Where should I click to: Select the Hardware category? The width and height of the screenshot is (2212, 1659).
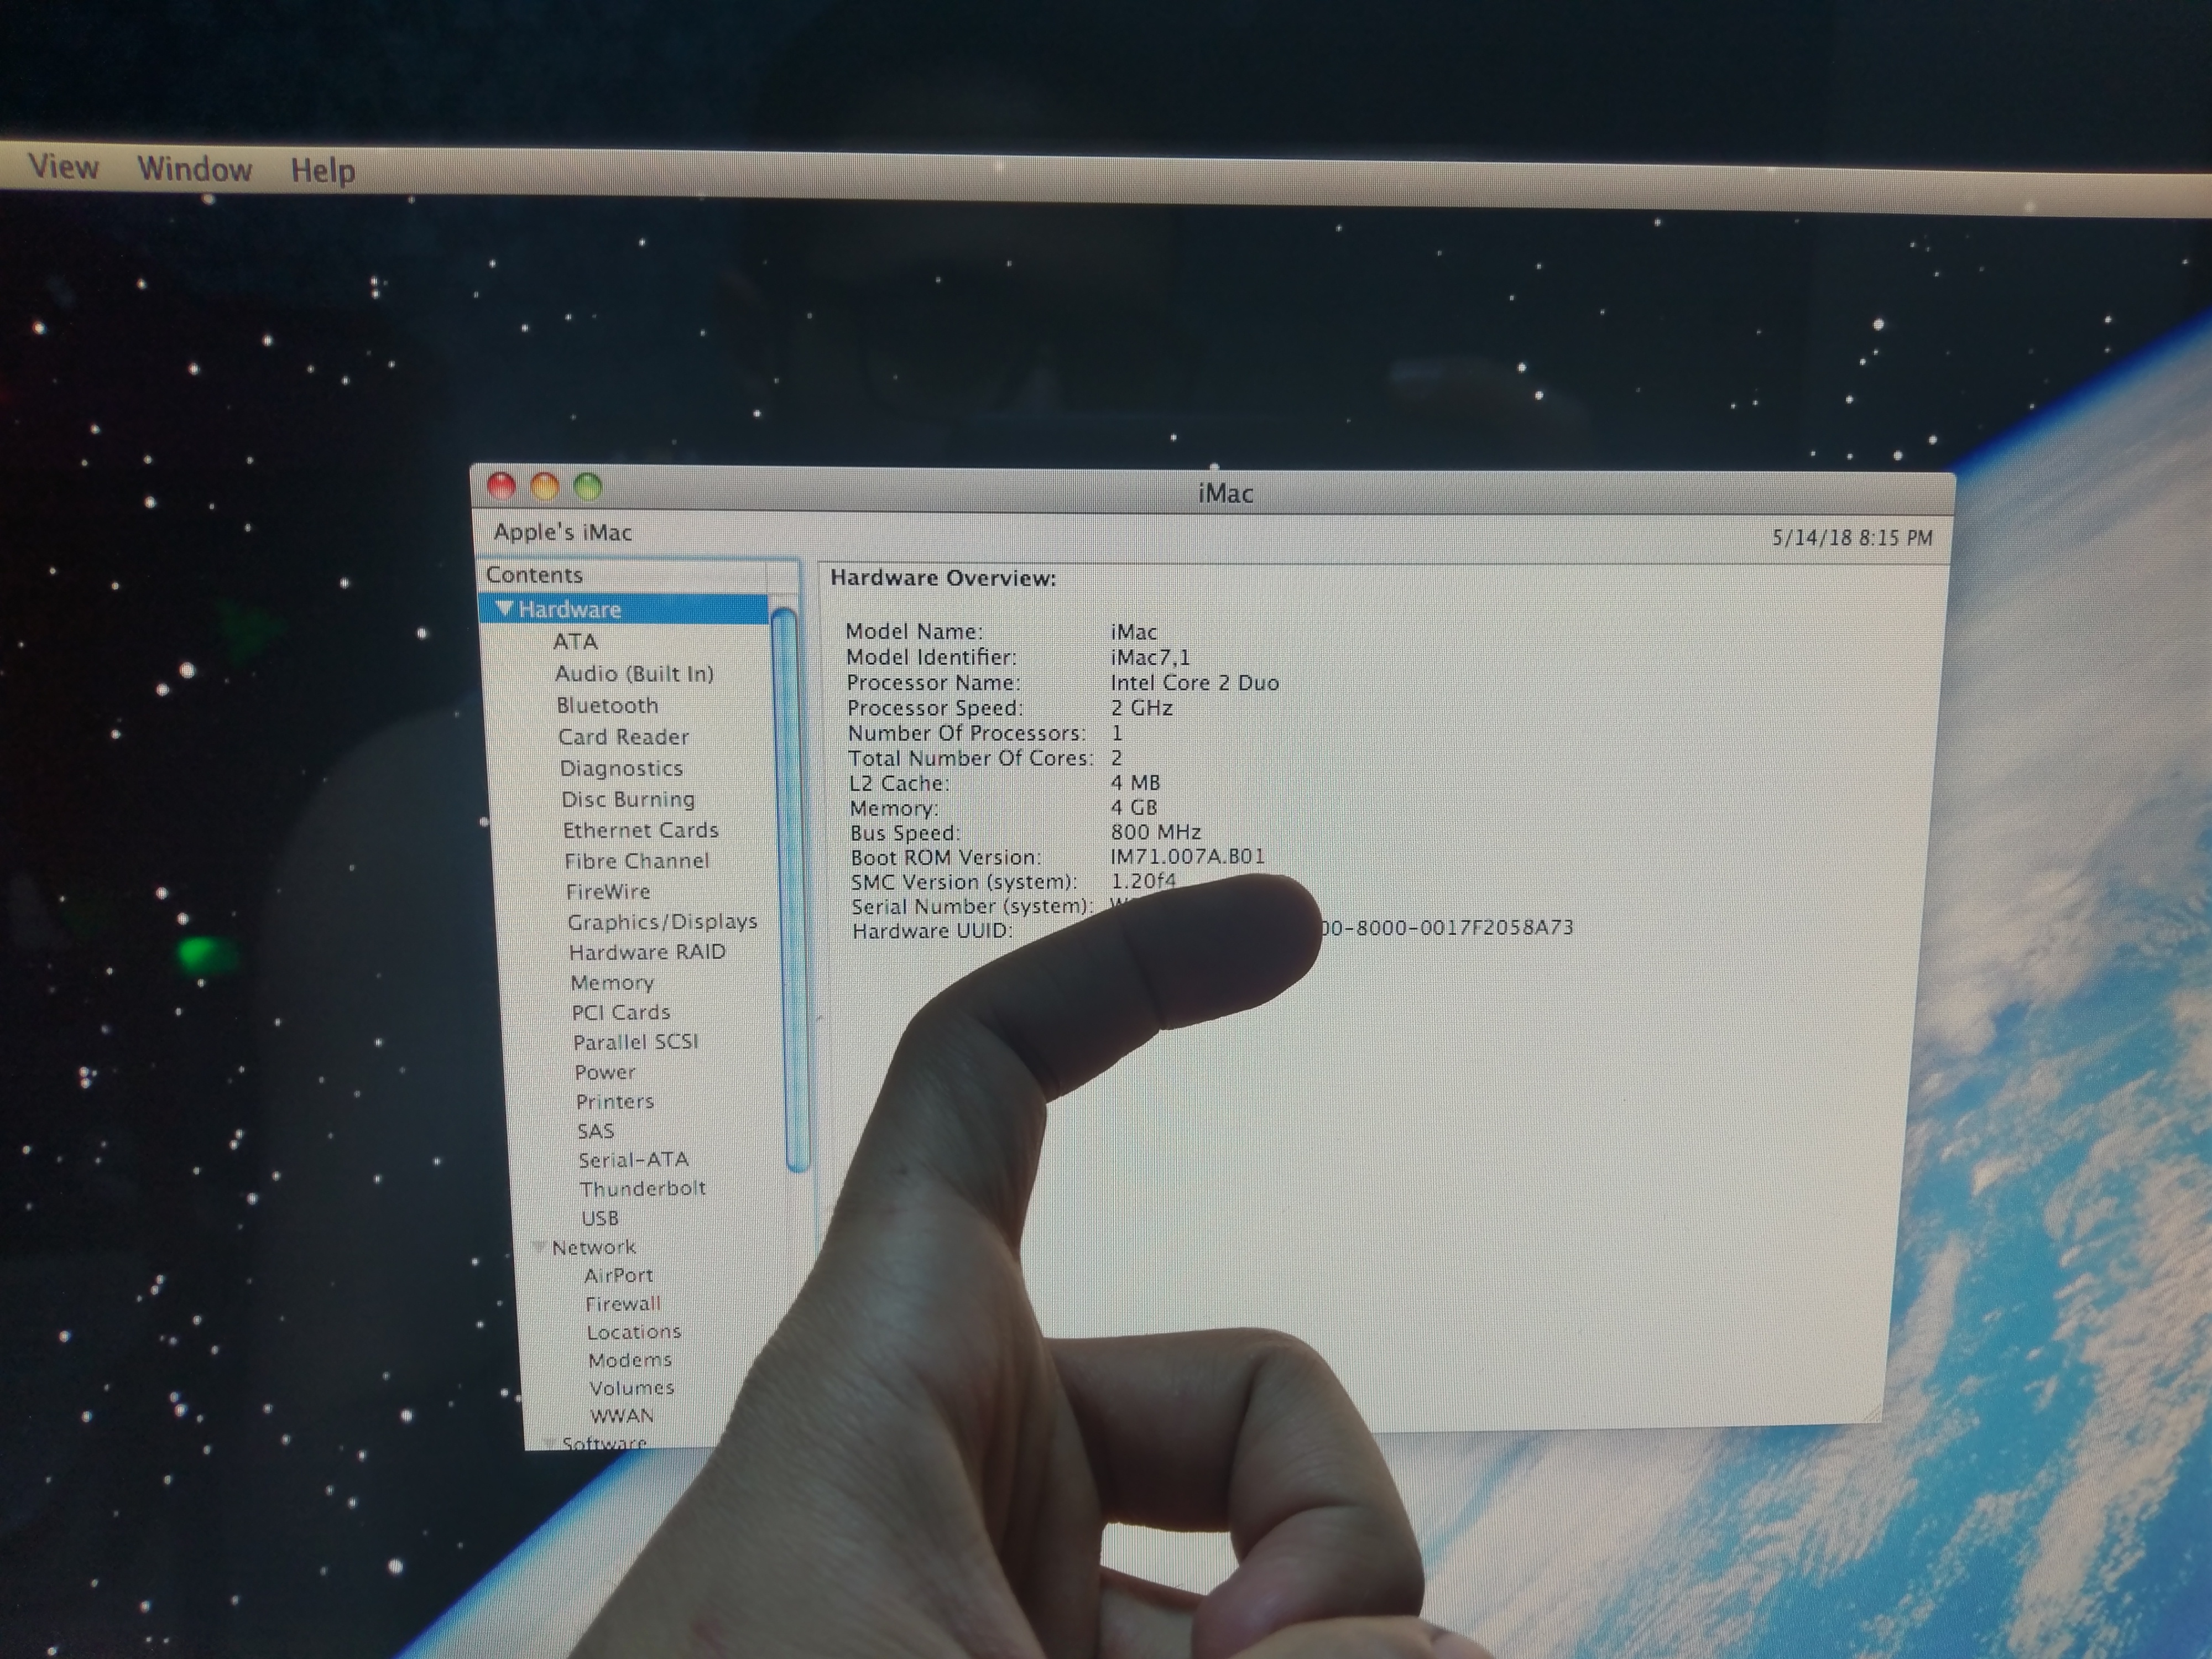coord(569,609)
